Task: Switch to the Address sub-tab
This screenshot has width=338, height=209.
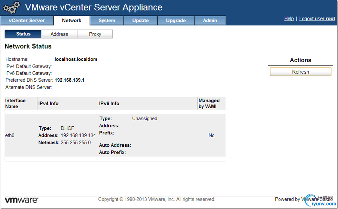Action: (59, 34)
